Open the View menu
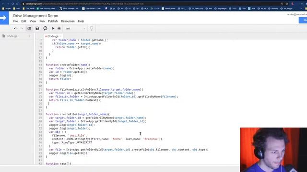Viewport: 307px width, 172px height. pos(33,21)
